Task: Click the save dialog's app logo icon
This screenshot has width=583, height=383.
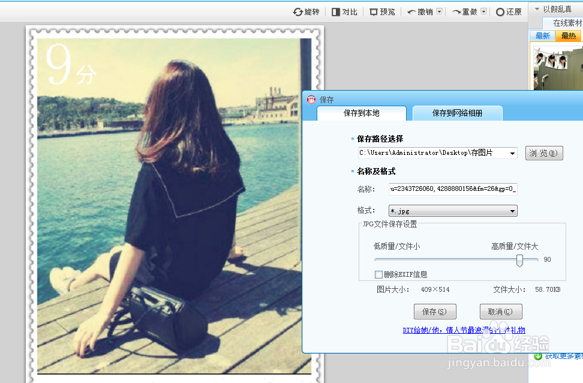Action: [311, 100]
